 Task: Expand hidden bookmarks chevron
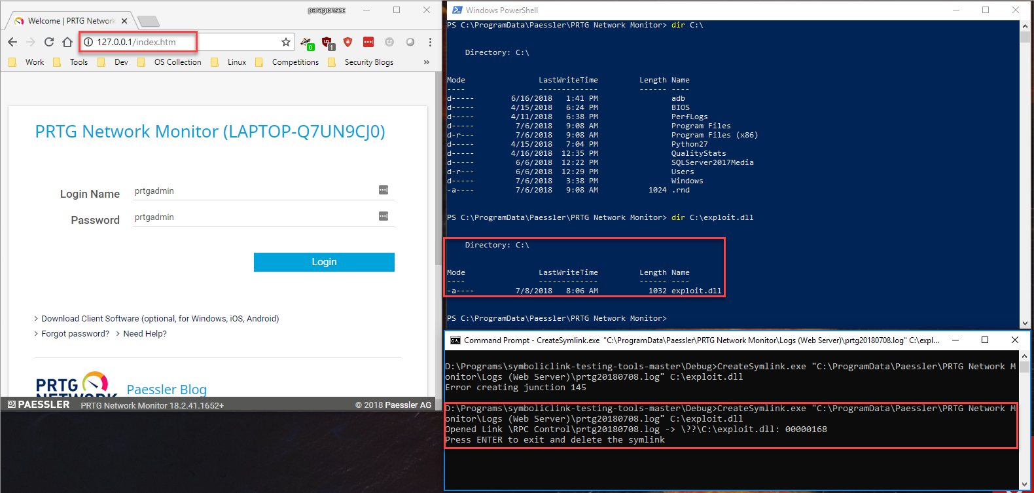coord(427,62)
